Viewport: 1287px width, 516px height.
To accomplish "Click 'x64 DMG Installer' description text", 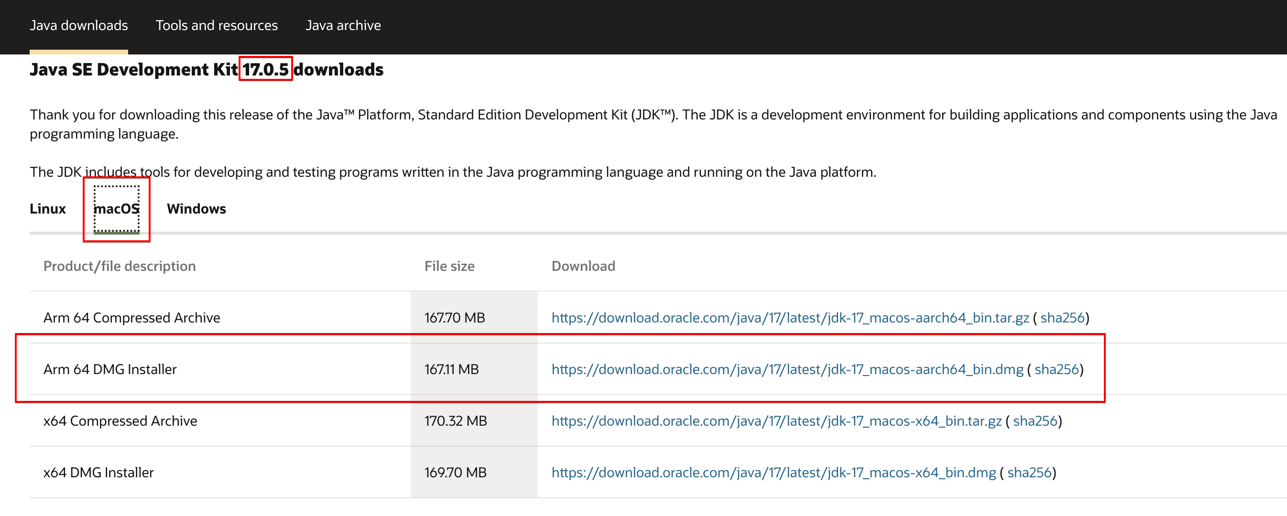I will click(98, 472).
